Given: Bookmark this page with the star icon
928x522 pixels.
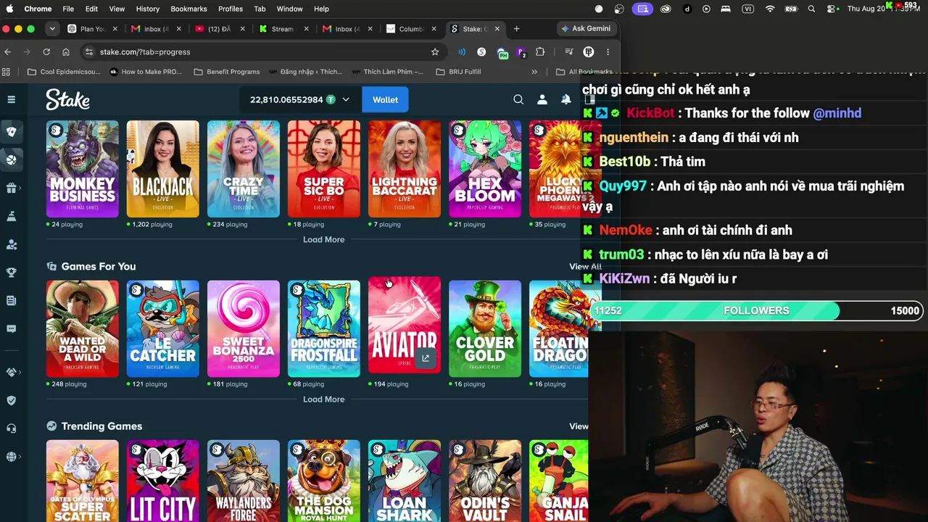Looking at the screenshot, I should 435,52.
